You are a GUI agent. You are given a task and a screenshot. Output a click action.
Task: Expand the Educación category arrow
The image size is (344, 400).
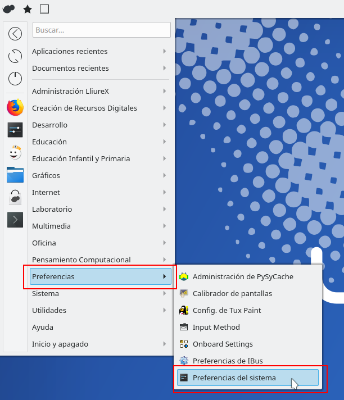tap(165, 142)
